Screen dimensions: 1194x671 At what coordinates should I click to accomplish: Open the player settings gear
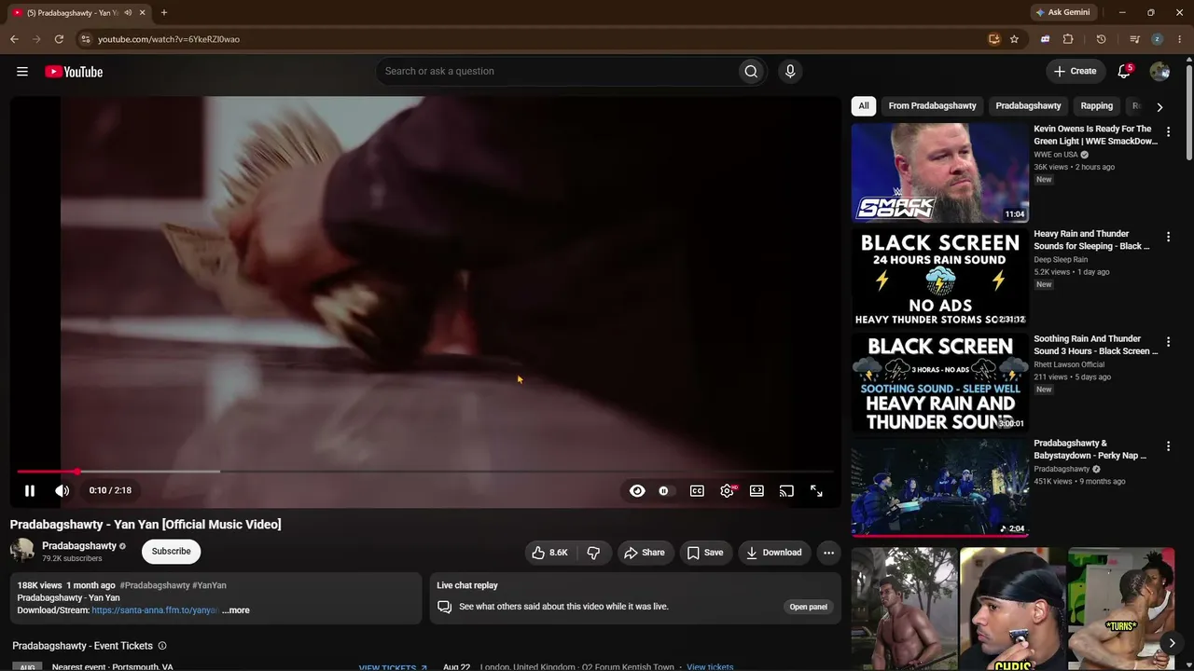tap(727, 491)
